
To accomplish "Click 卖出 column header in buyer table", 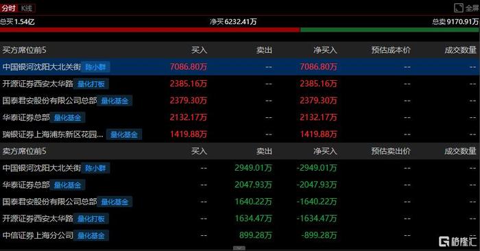I will tap(264, 50).
